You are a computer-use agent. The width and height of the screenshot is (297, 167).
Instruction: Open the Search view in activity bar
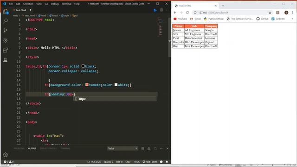point(6,21)
